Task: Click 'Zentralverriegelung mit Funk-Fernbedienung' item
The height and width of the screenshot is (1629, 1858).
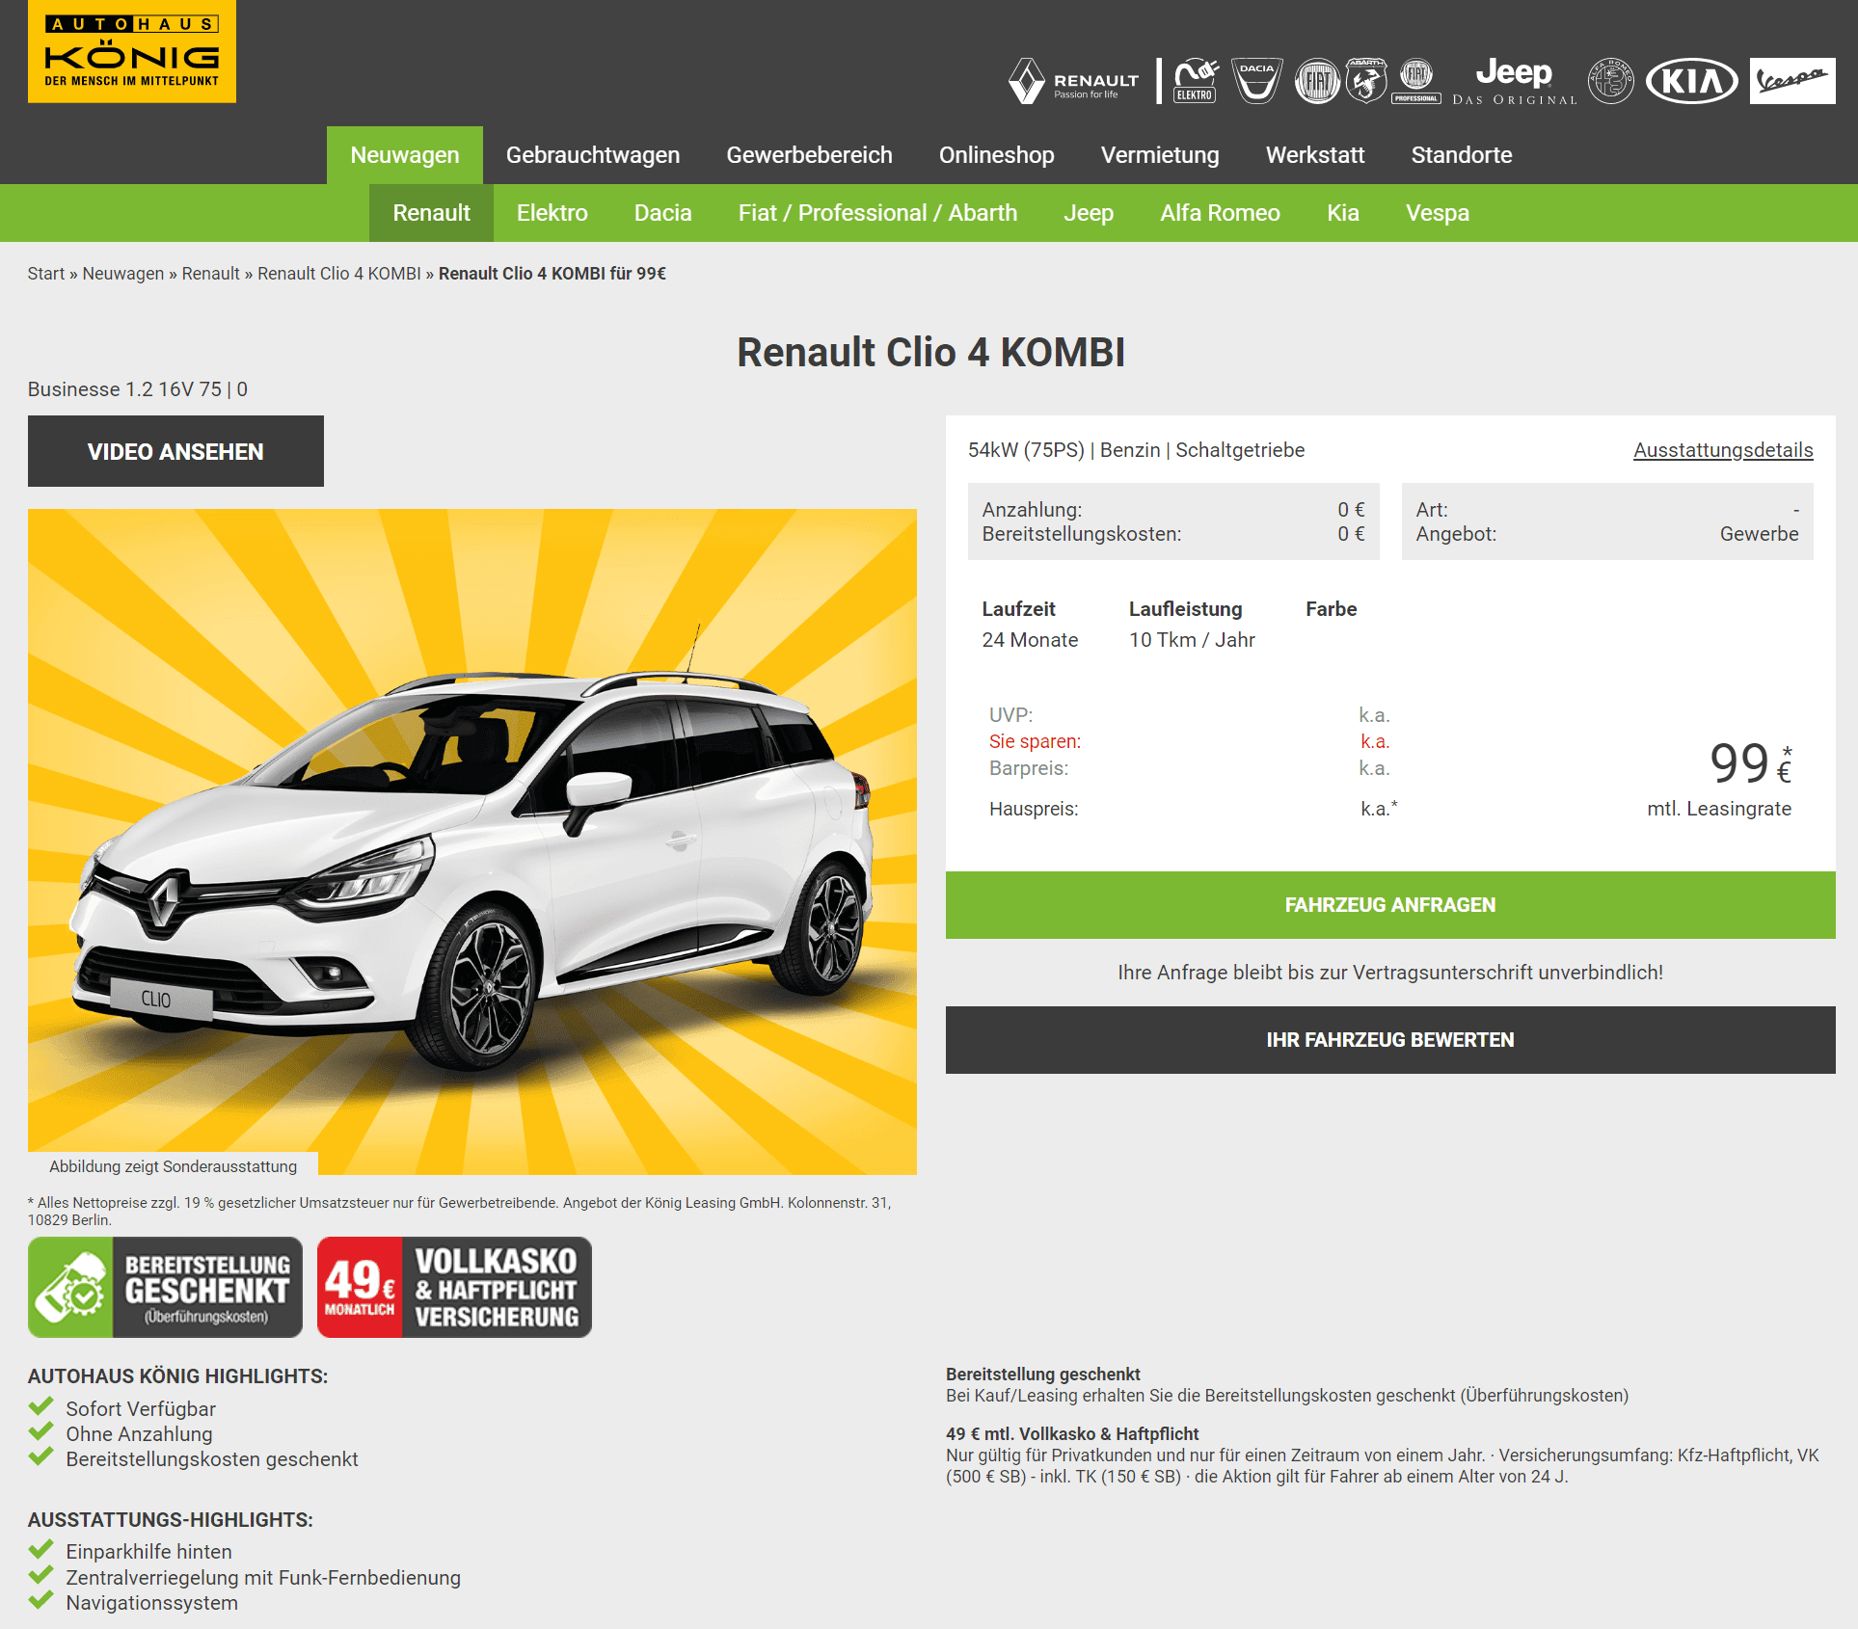Action: 263,1578
